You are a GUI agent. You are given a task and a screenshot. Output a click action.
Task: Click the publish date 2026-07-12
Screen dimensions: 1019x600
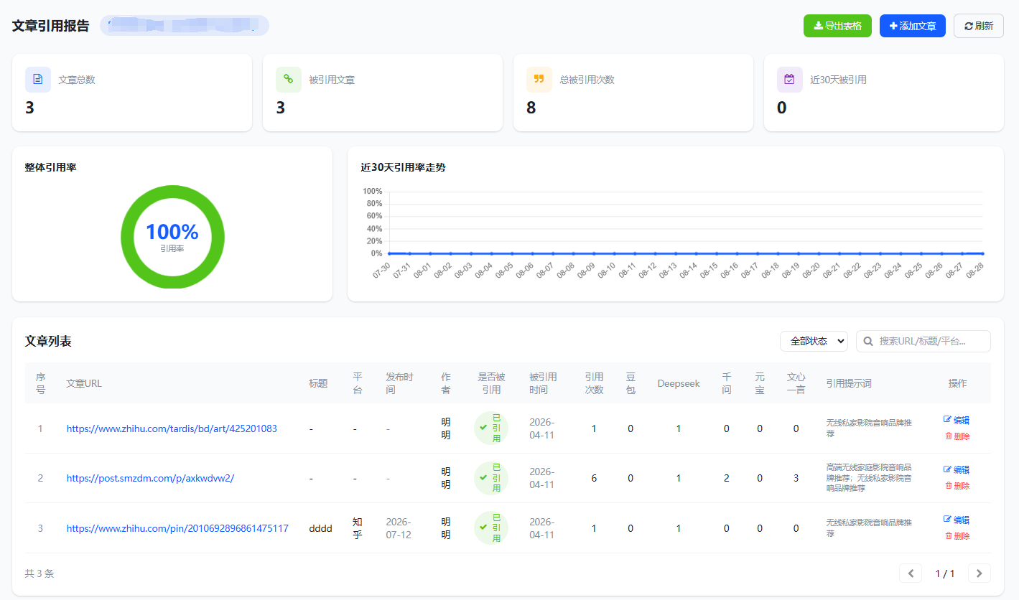tap(399, 528)
